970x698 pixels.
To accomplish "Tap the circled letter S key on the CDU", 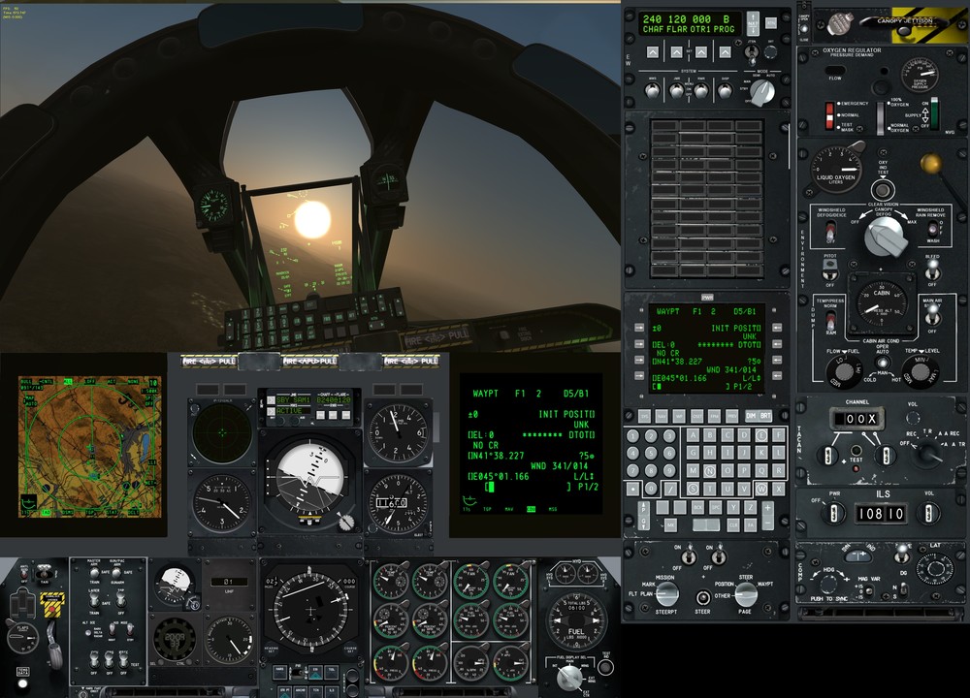I will 693,489.
